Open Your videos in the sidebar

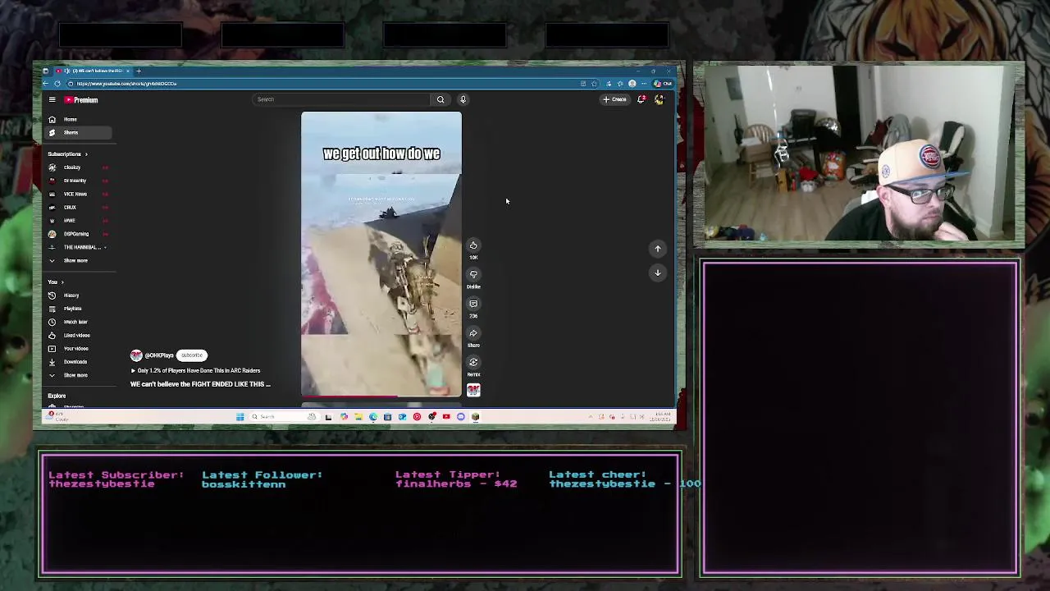(78, 349)
